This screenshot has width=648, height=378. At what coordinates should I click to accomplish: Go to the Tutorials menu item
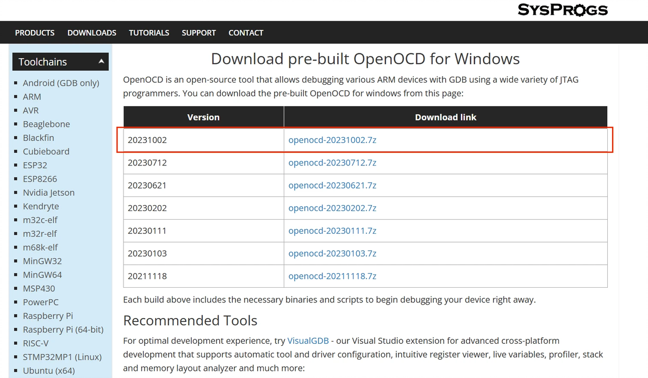(149, 33)
